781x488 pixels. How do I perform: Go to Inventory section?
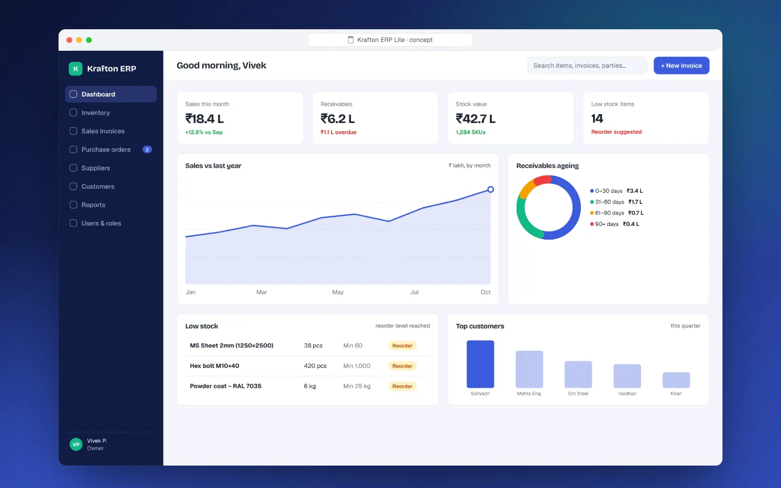click(111, 113)
